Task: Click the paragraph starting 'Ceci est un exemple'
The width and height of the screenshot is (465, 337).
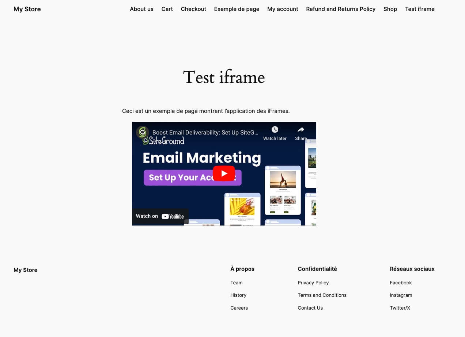Action: pos(206,111)
